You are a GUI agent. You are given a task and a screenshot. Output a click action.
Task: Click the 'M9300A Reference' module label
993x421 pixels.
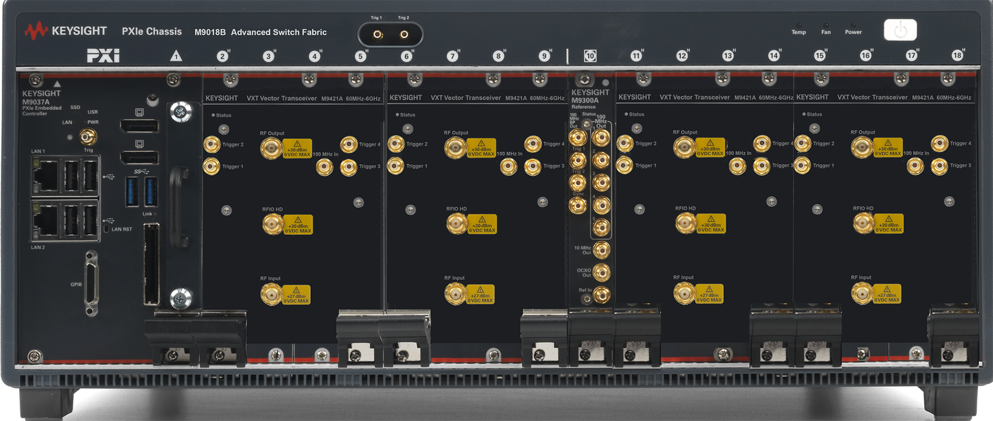click(585, 103)
